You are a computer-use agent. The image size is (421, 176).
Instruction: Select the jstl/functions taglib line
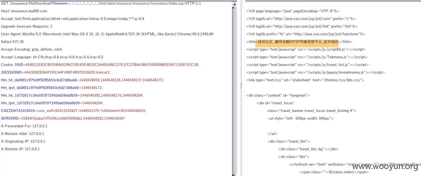pyautogui.click(x=306, y=34)
